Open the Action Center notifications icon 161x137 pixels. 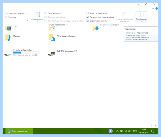pyautogui.click(x=153, y=131)
